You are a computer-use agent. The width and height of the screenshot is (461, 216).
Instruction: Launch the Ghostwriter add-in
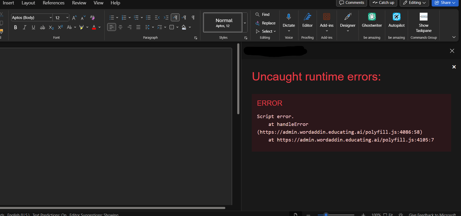coord(372,21)
